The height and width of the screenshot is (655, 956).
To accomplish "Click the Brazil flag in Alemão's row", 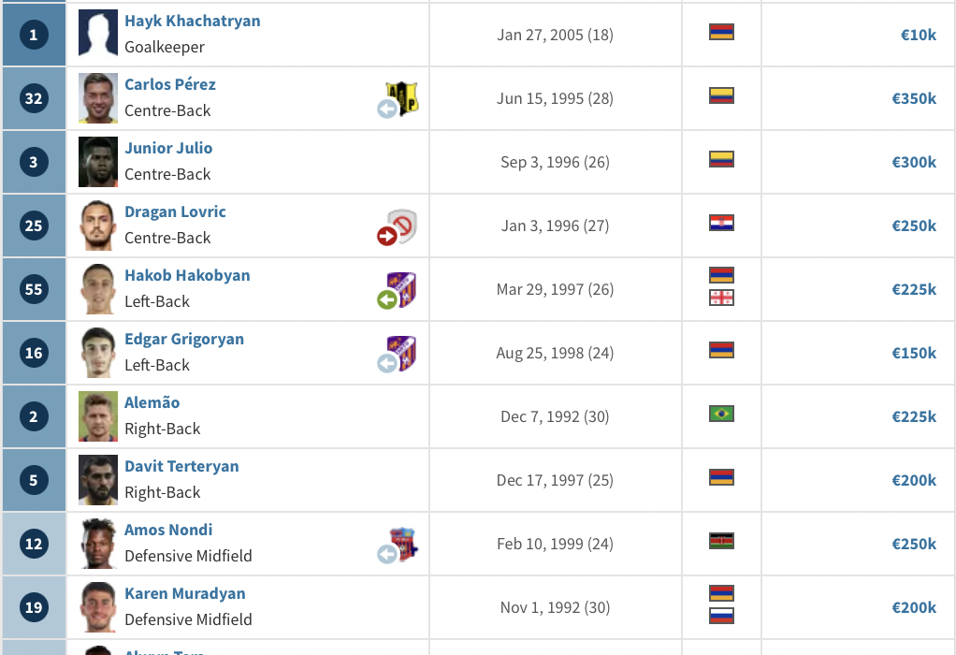I will (721, 414).
